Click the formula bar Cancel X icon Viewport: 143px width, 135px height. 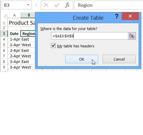pos(46,5)
